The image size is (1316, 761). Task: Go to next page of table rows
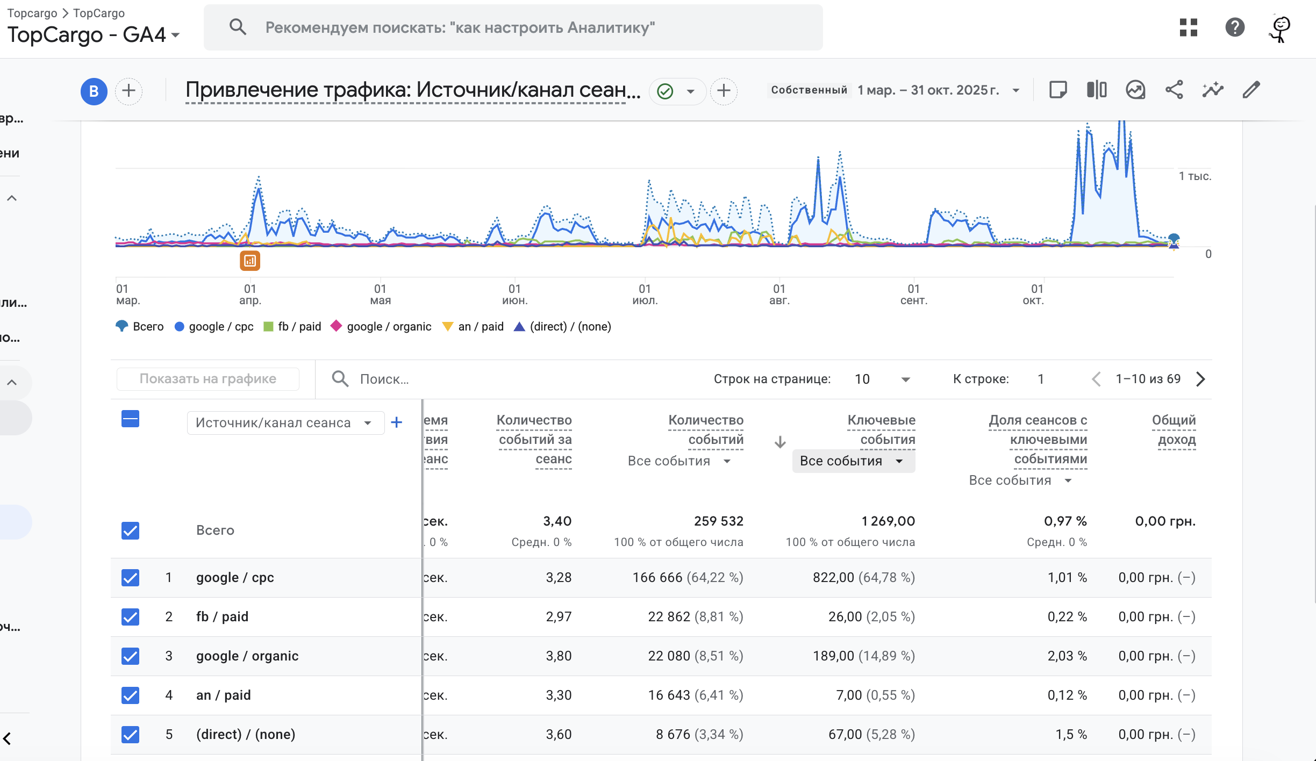1201,379
